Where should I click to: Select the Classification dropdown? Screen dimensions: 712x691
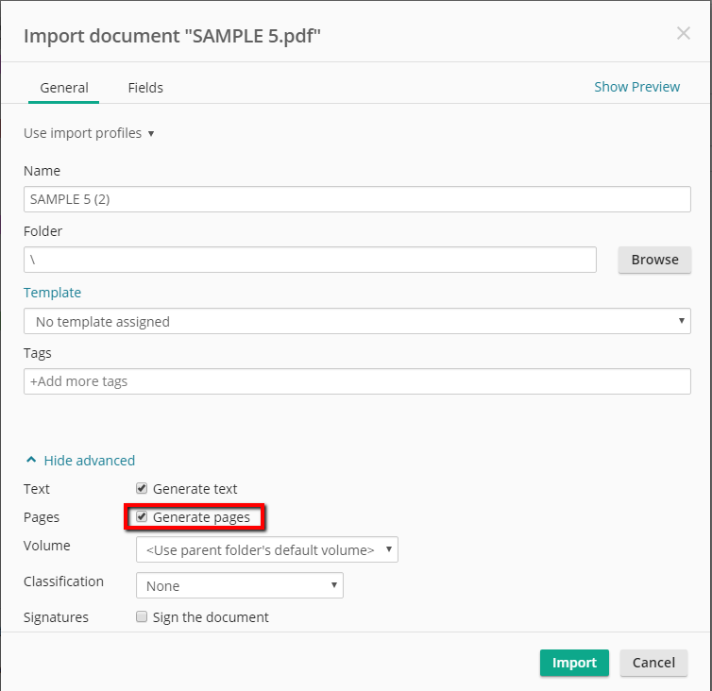(x=240, y=586)
